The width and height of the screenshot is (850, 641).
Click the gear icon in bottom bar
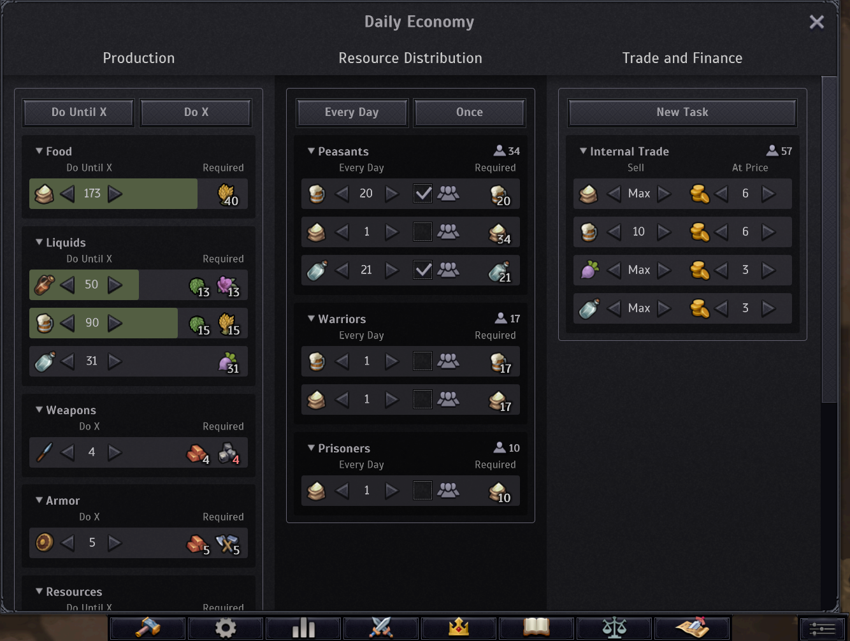pyautogui.click(x=226, y=628)
